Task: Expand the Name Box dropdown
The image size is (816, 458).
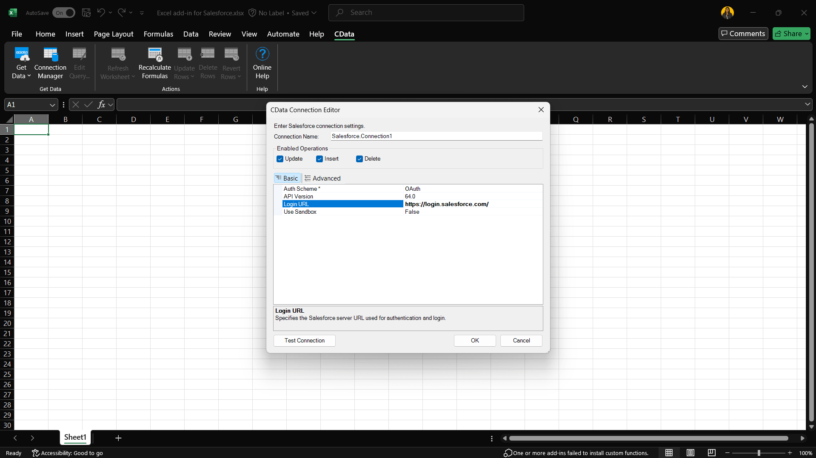Action: coord(52,105)
